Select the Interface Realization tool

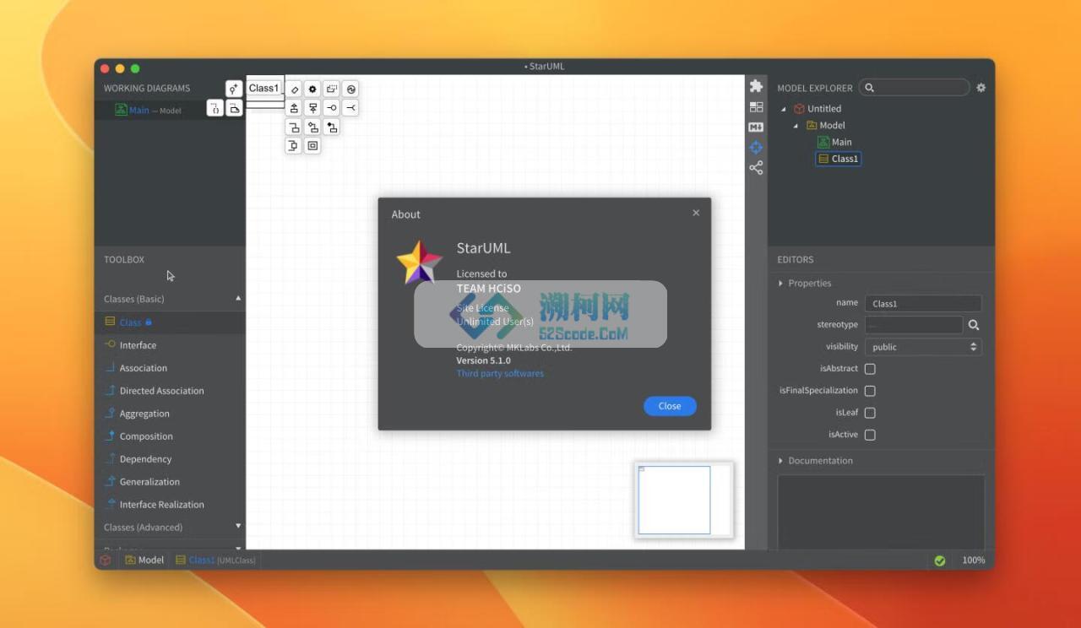pyautogui.click(x=170, y=505)
